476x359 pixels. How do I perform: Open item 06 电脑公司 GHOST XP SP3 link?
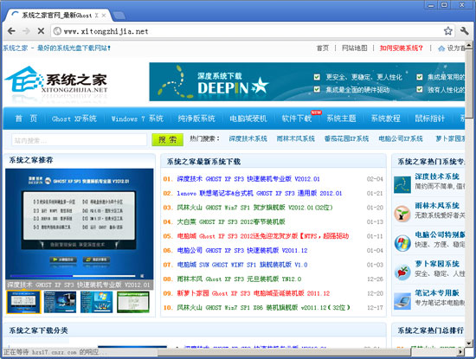click(242, 250)
